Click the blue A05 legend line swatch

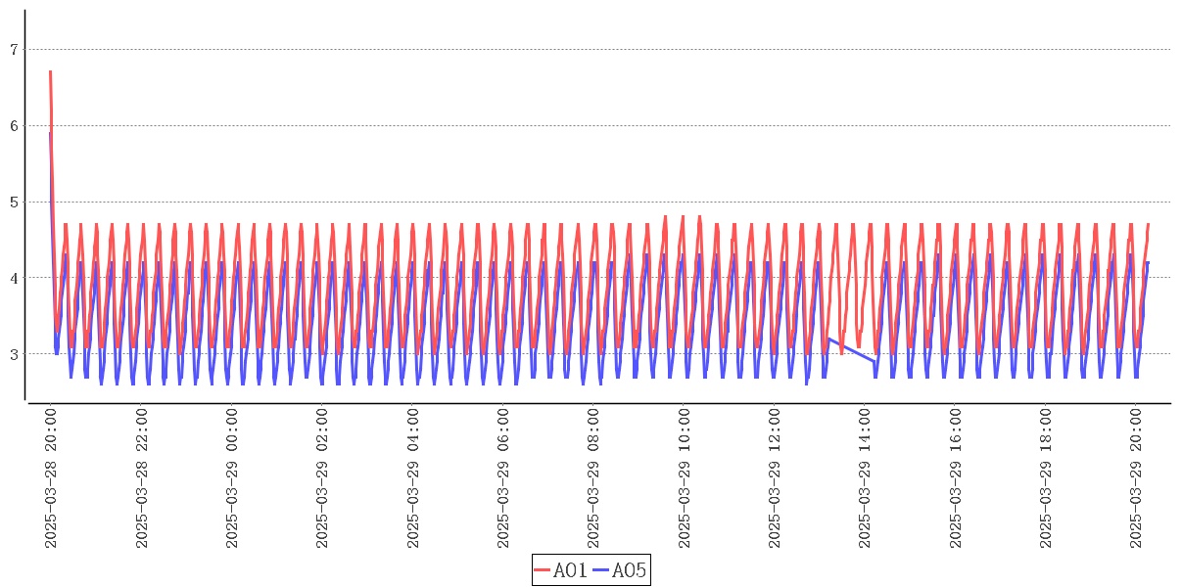[x=600, y=570]
